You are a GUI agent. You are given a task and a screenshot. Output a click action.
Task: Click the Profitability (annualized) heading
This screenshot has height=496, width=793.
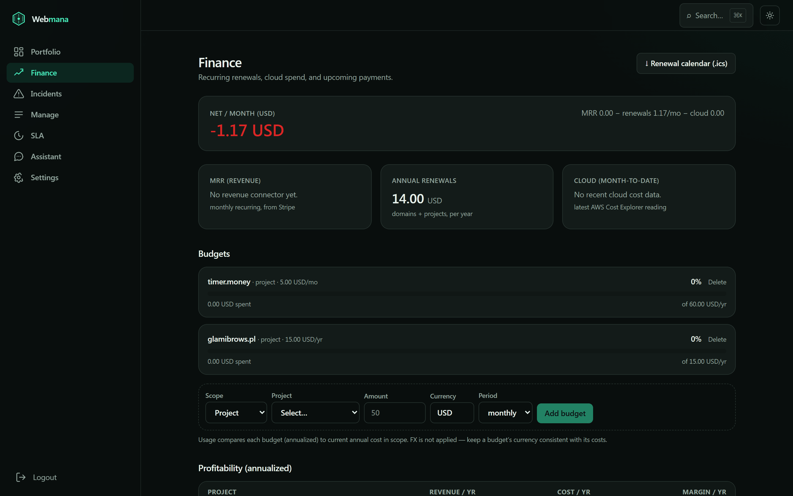pos(245,468)
